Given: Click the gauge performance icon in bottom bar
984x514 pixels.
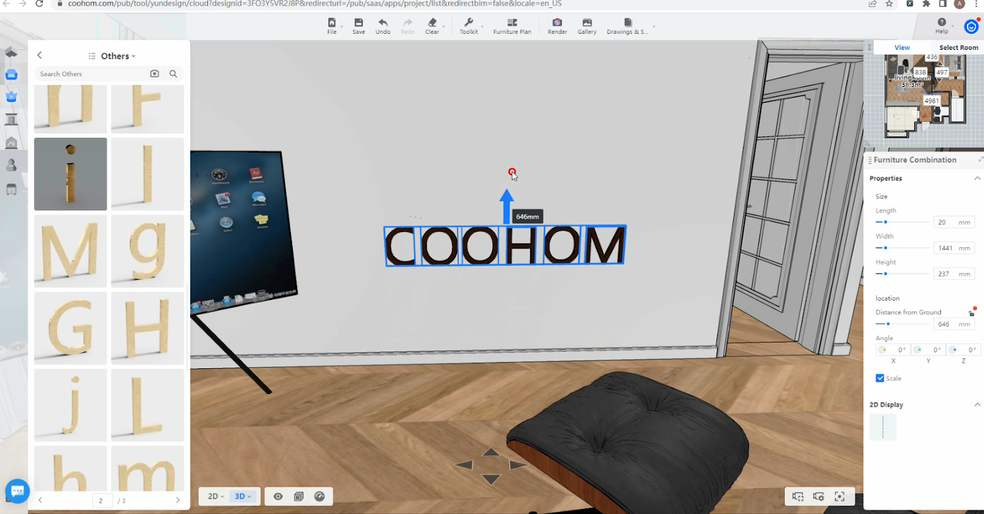Looking at the screenshot, I should point(319,496).
